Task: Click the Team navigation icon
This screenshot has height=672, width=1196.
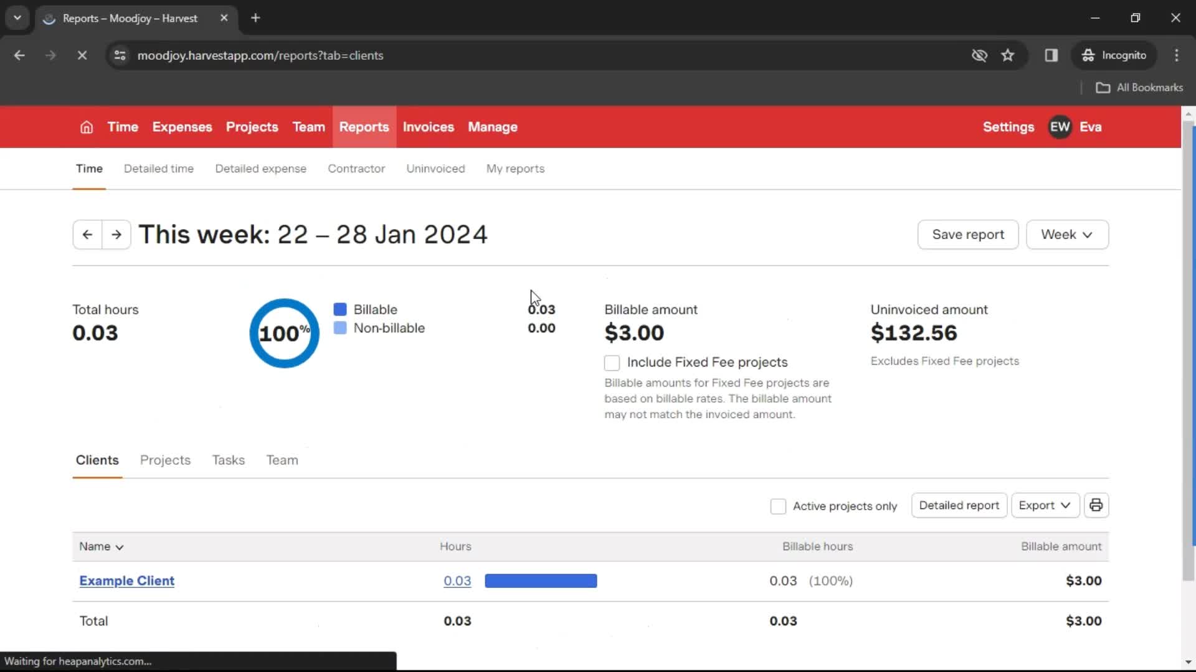Action: [x=310, y=126]
